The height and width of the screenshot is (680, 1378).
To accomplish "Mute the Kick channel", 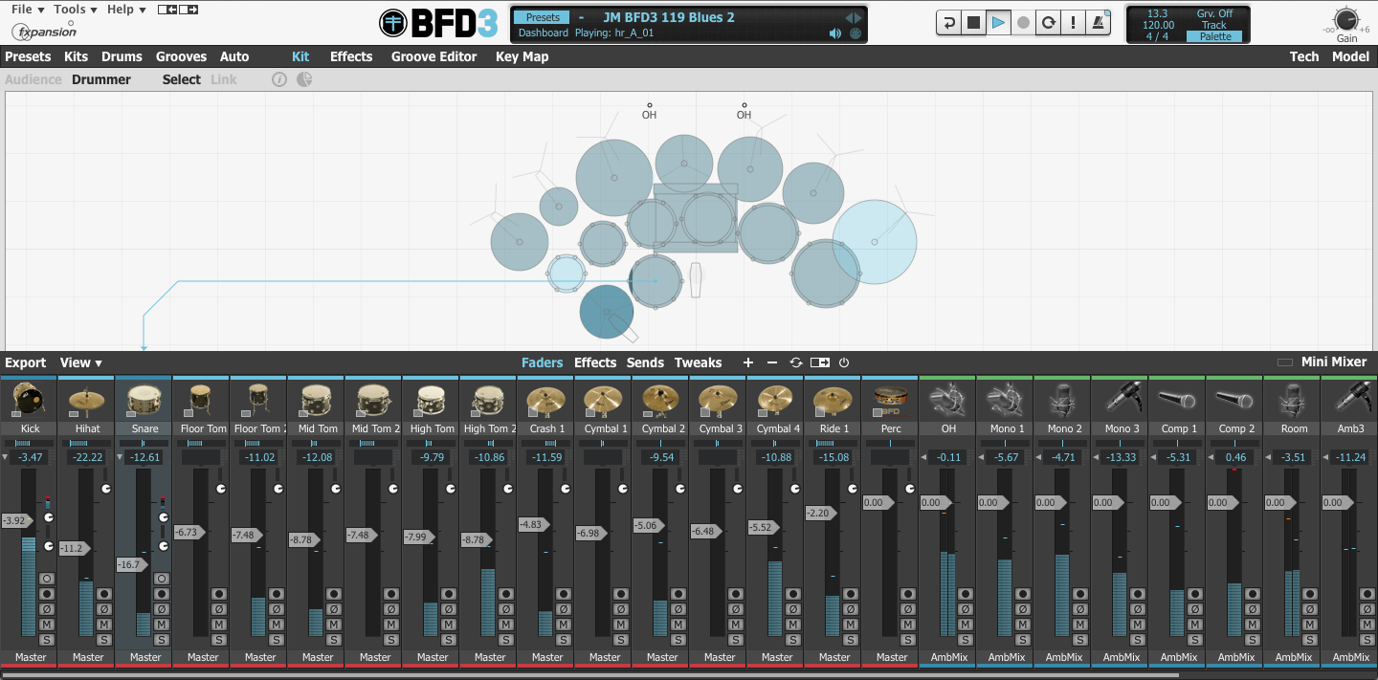I will [47, 625].
